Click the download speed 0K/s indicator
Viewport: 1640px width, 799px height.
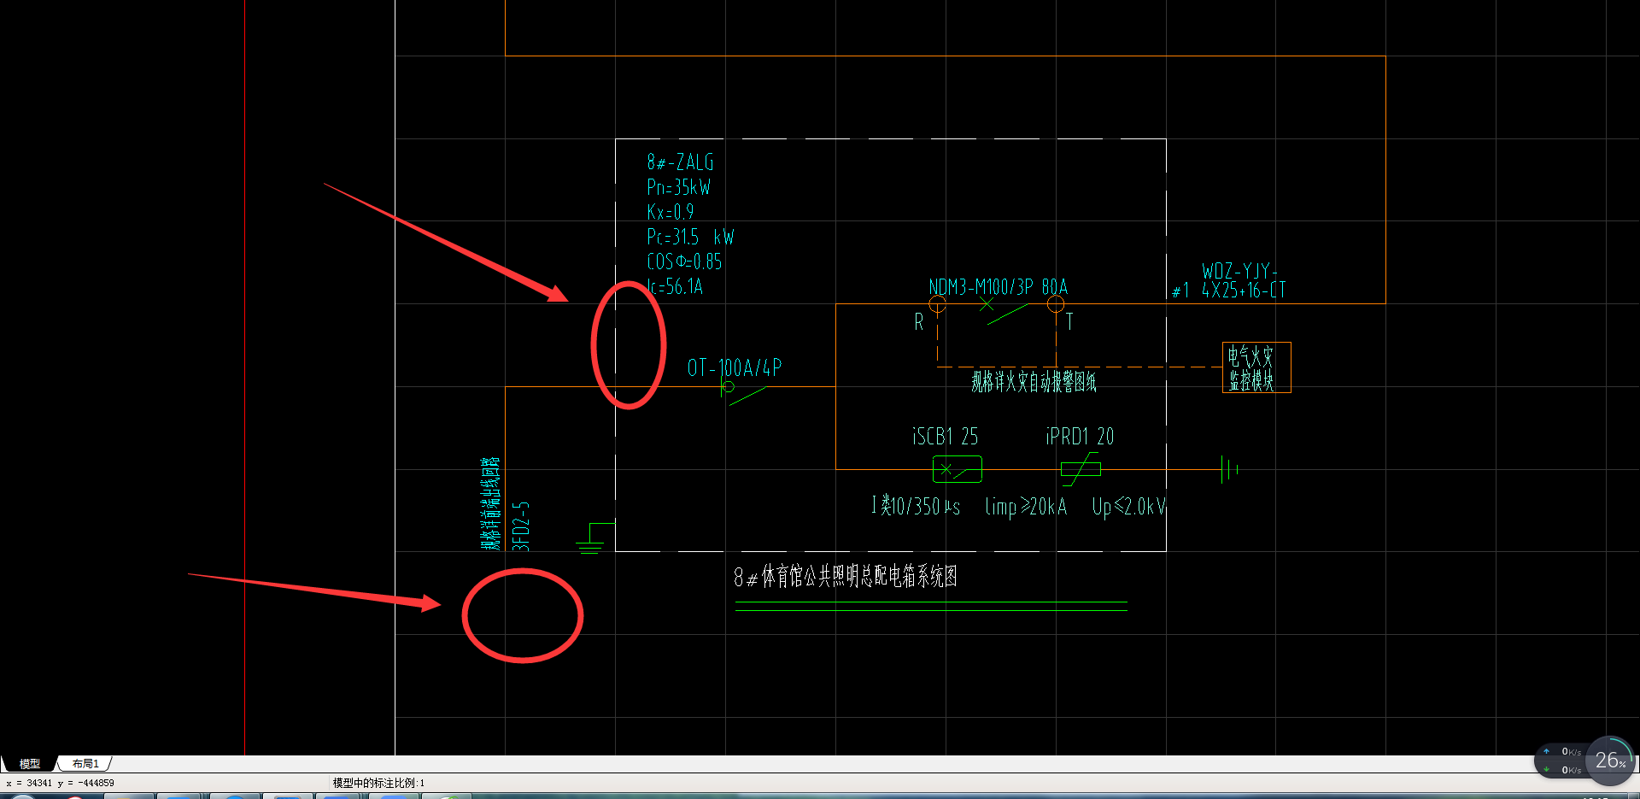(1563, 770)
